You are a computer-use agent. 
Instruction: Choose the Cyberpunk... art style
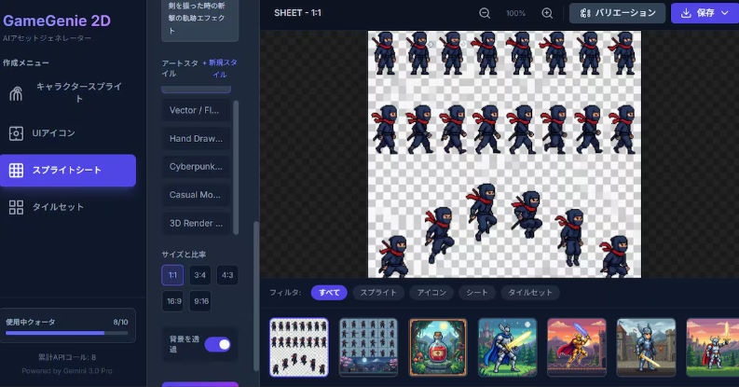(x=196, y=166)
